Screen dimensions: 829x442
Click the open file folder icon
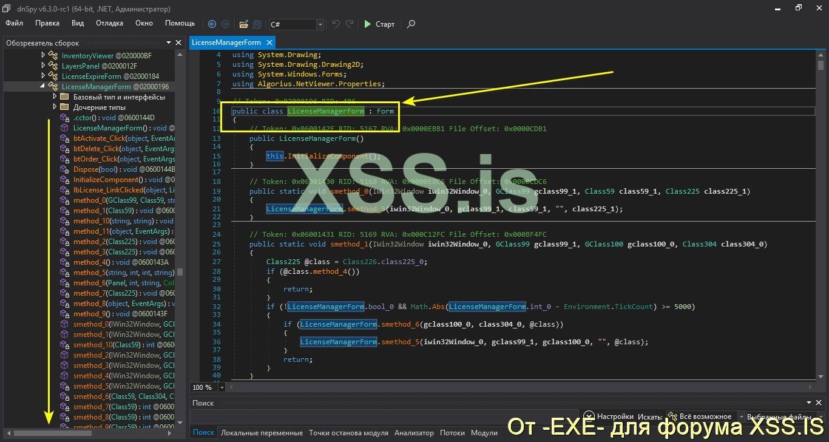click(243, 24)
